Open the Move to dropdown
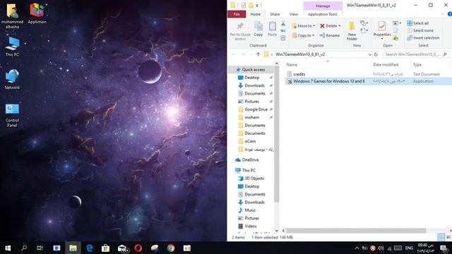This screenshot has width=452, height=254. [x=303, y=26]
